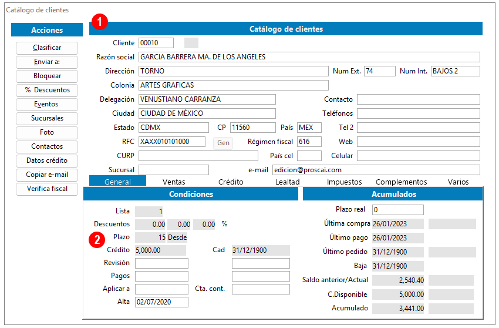Open the % Descuentos action
This screenshot has height=328, width=499.
(x=47, y=90)
